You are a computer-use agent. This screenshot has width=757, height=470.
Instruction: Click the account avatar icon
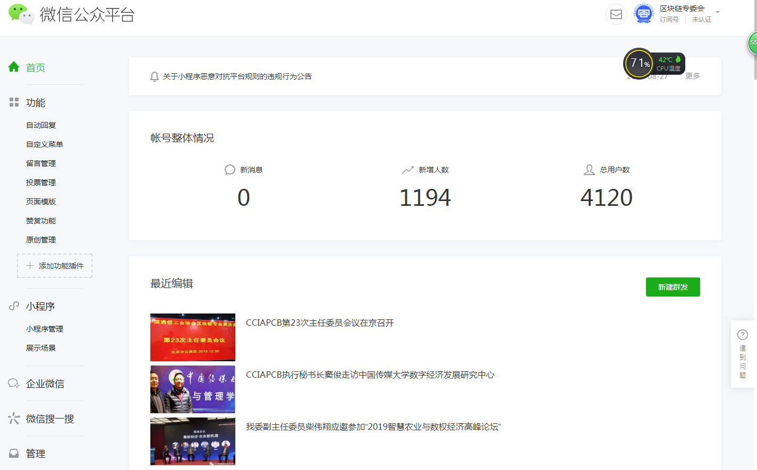click(644, 14)
